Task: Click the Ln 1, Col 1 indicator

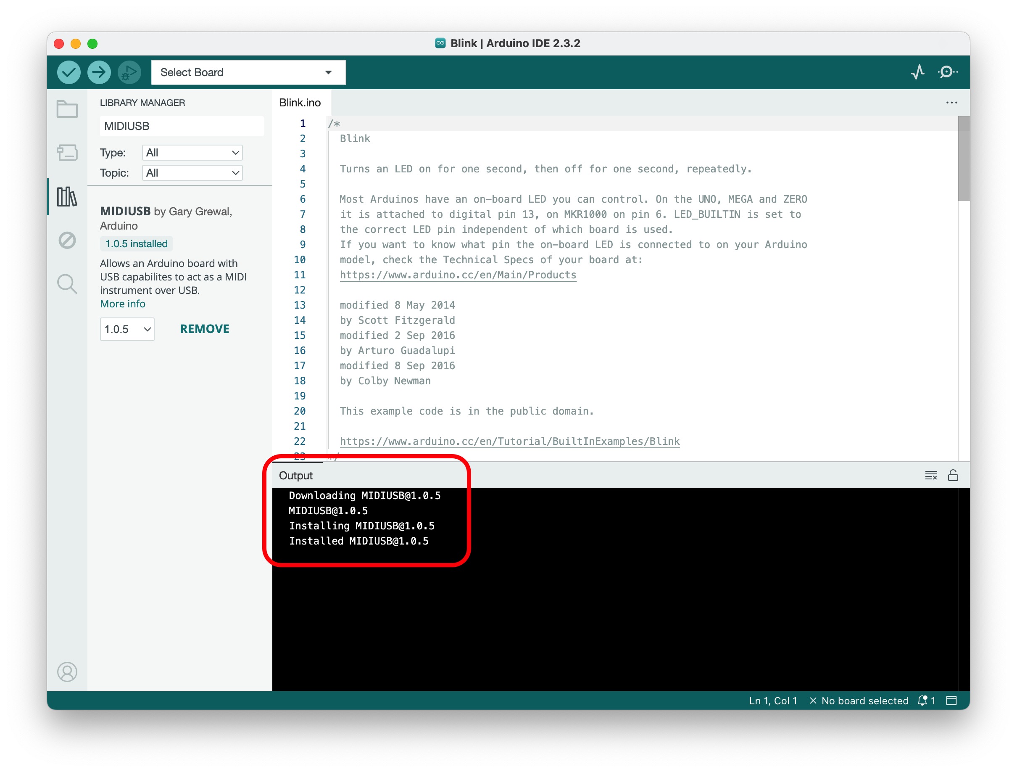Action: 773,701
